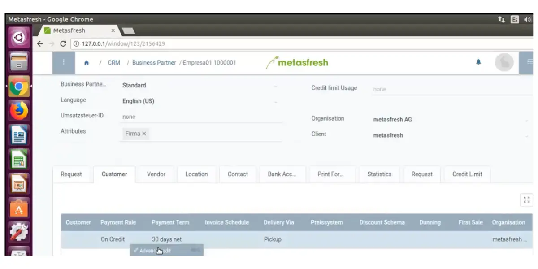
Task: Open a new Chrome tab
Action: point(128,30)
